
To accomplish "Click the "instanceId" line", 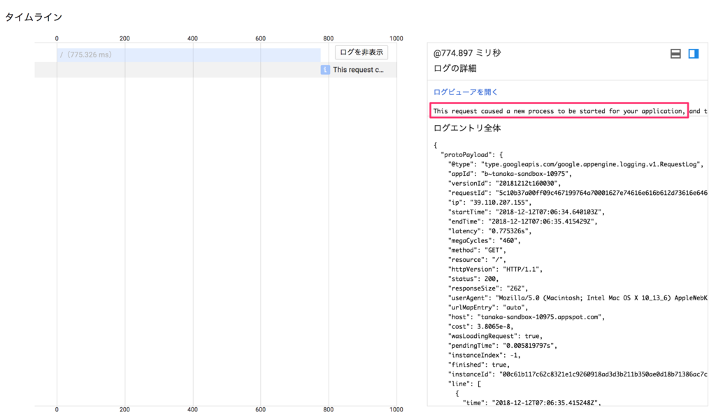I will coord(578,375).
